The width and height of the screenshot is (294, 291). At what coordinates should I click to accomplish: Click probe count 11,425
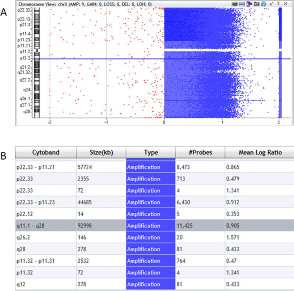pos(185,225)
